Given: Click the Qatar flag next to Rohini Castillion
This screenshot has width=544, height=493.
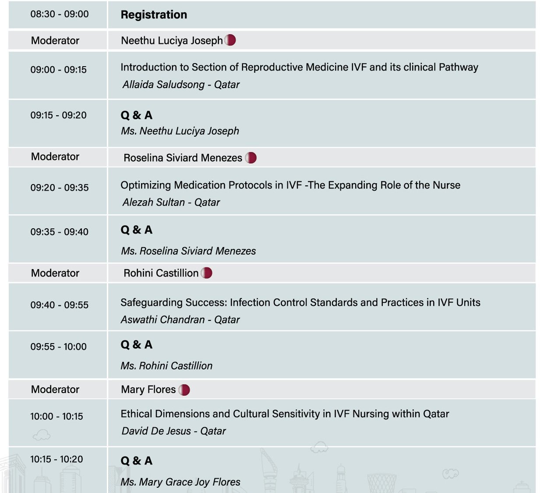Looking at the screenshot, I should tap(207, 273).
